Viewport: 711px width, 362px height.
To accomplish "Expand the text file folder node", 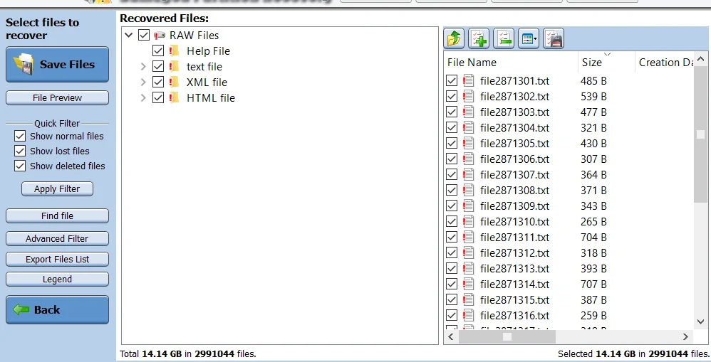I will point(142,67).
